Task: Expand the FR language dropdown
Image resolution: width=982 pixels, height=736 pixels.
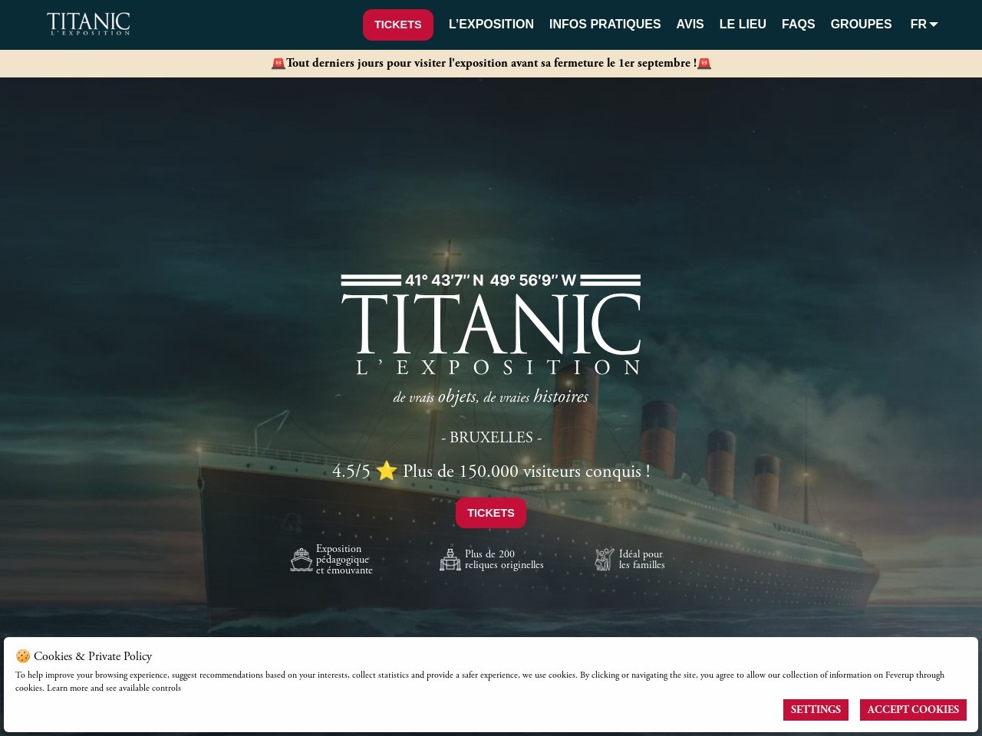Action: 924,25
